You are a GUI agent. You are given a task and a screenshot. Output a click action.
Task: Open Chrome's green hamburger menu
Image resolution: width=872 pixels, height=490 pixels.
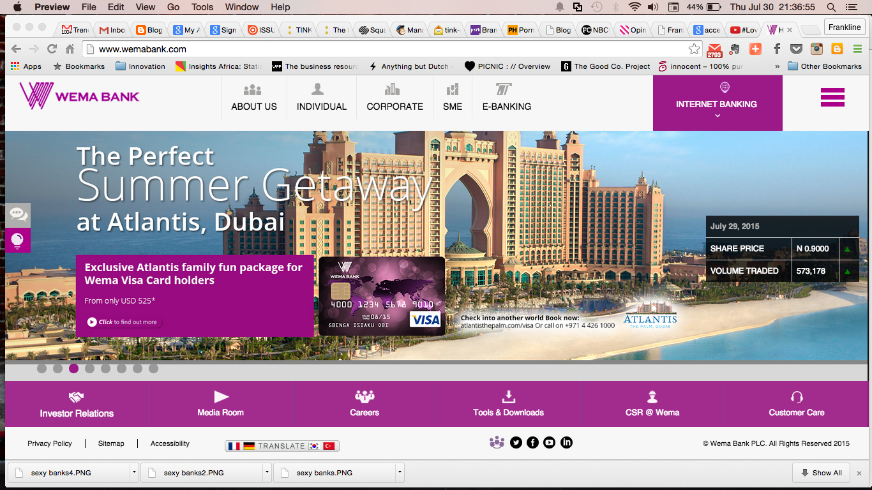857,48
